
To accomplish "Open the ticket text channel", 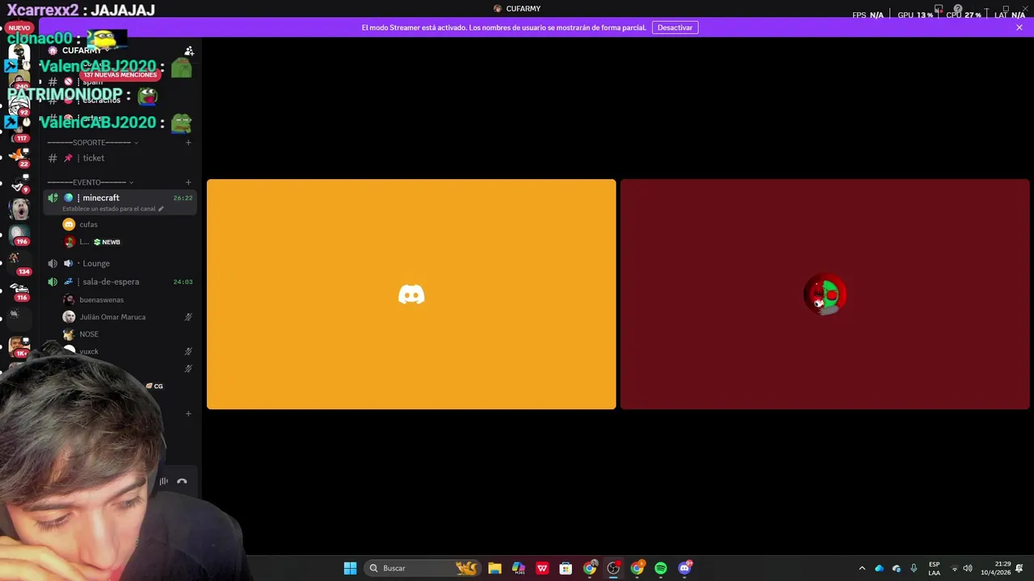I will point(120,158).
